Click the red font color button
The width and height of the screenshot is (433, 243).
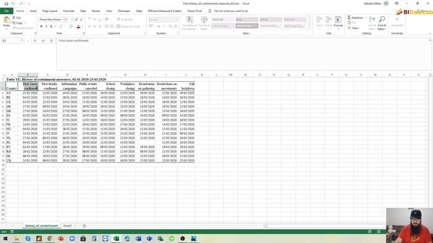coord(78,26)
